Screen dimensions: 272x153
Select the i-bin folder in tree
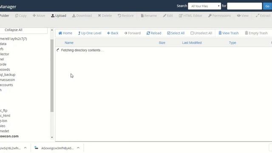[x=3, y=121]
